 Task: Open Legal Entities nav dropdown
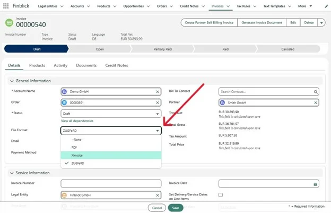point(62,6)
